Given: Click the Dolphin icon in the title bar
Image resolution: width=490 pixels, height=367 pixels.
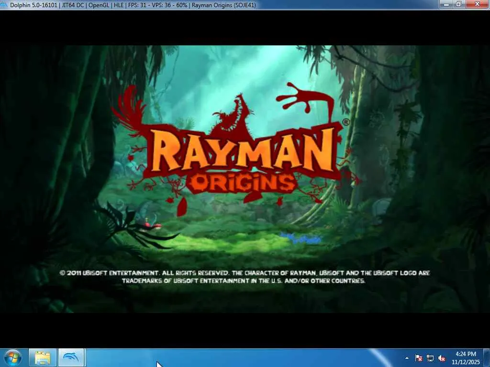Looking at the screenshot, I should [4, 5].
